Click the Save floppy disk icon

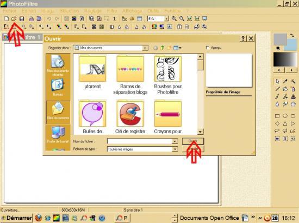[x=22, y=18]
